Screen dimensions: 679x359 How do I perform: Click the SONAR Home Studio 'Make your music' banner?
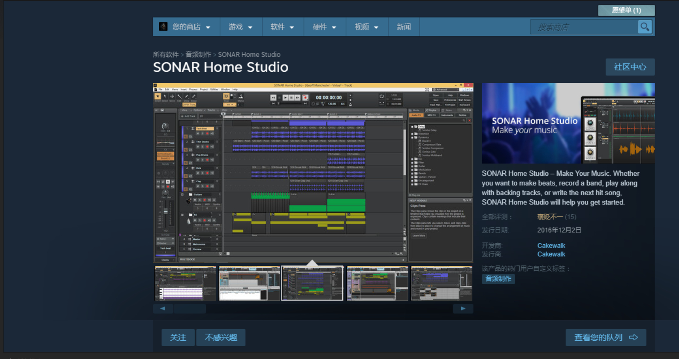pyautogui.click(x=568, y=123)
